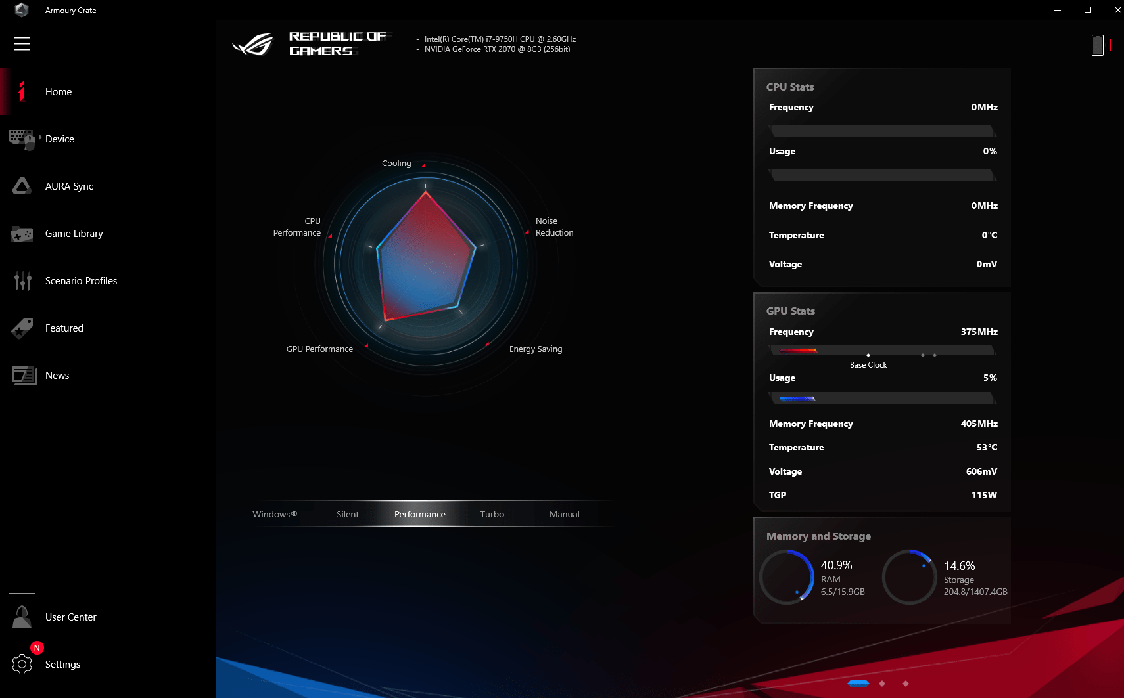Click the Intel Core i7-9750H CPU text
The height and width of the screenshot is (698, 1124).
pyautogui.click(x=500, y=39)
